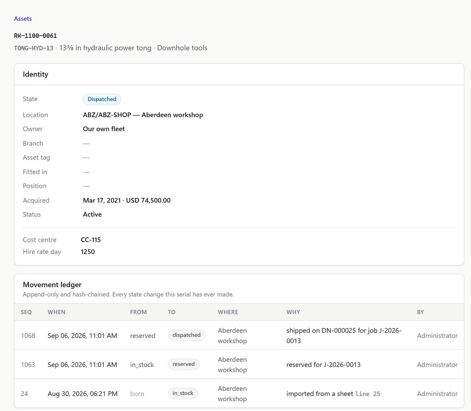Open the Assets breadcrumb link
The width and height of the screenshot is (471, 411).
point(23,19)
